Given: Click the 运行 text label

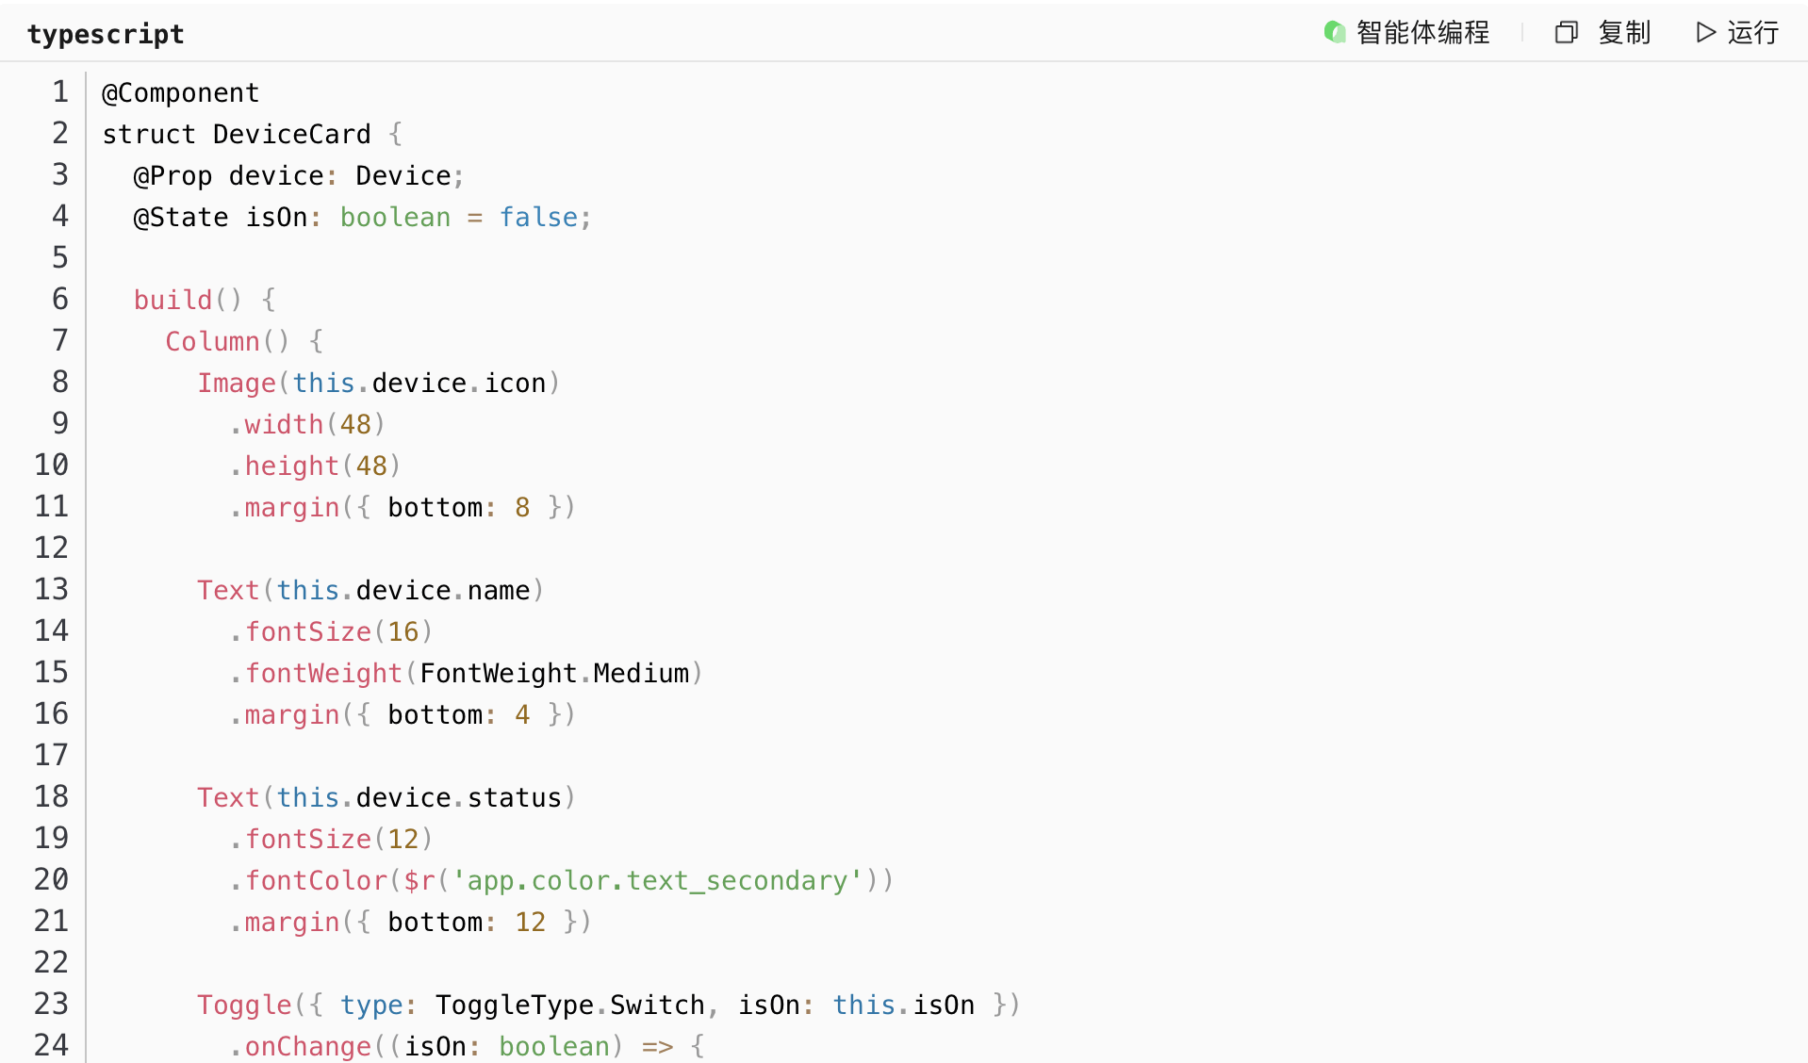Looking at the screenshot, I should [x=1752, y=33].
